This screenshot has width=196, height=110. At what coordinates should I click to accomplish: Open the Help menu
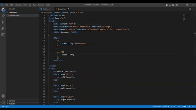click(48, 5)
